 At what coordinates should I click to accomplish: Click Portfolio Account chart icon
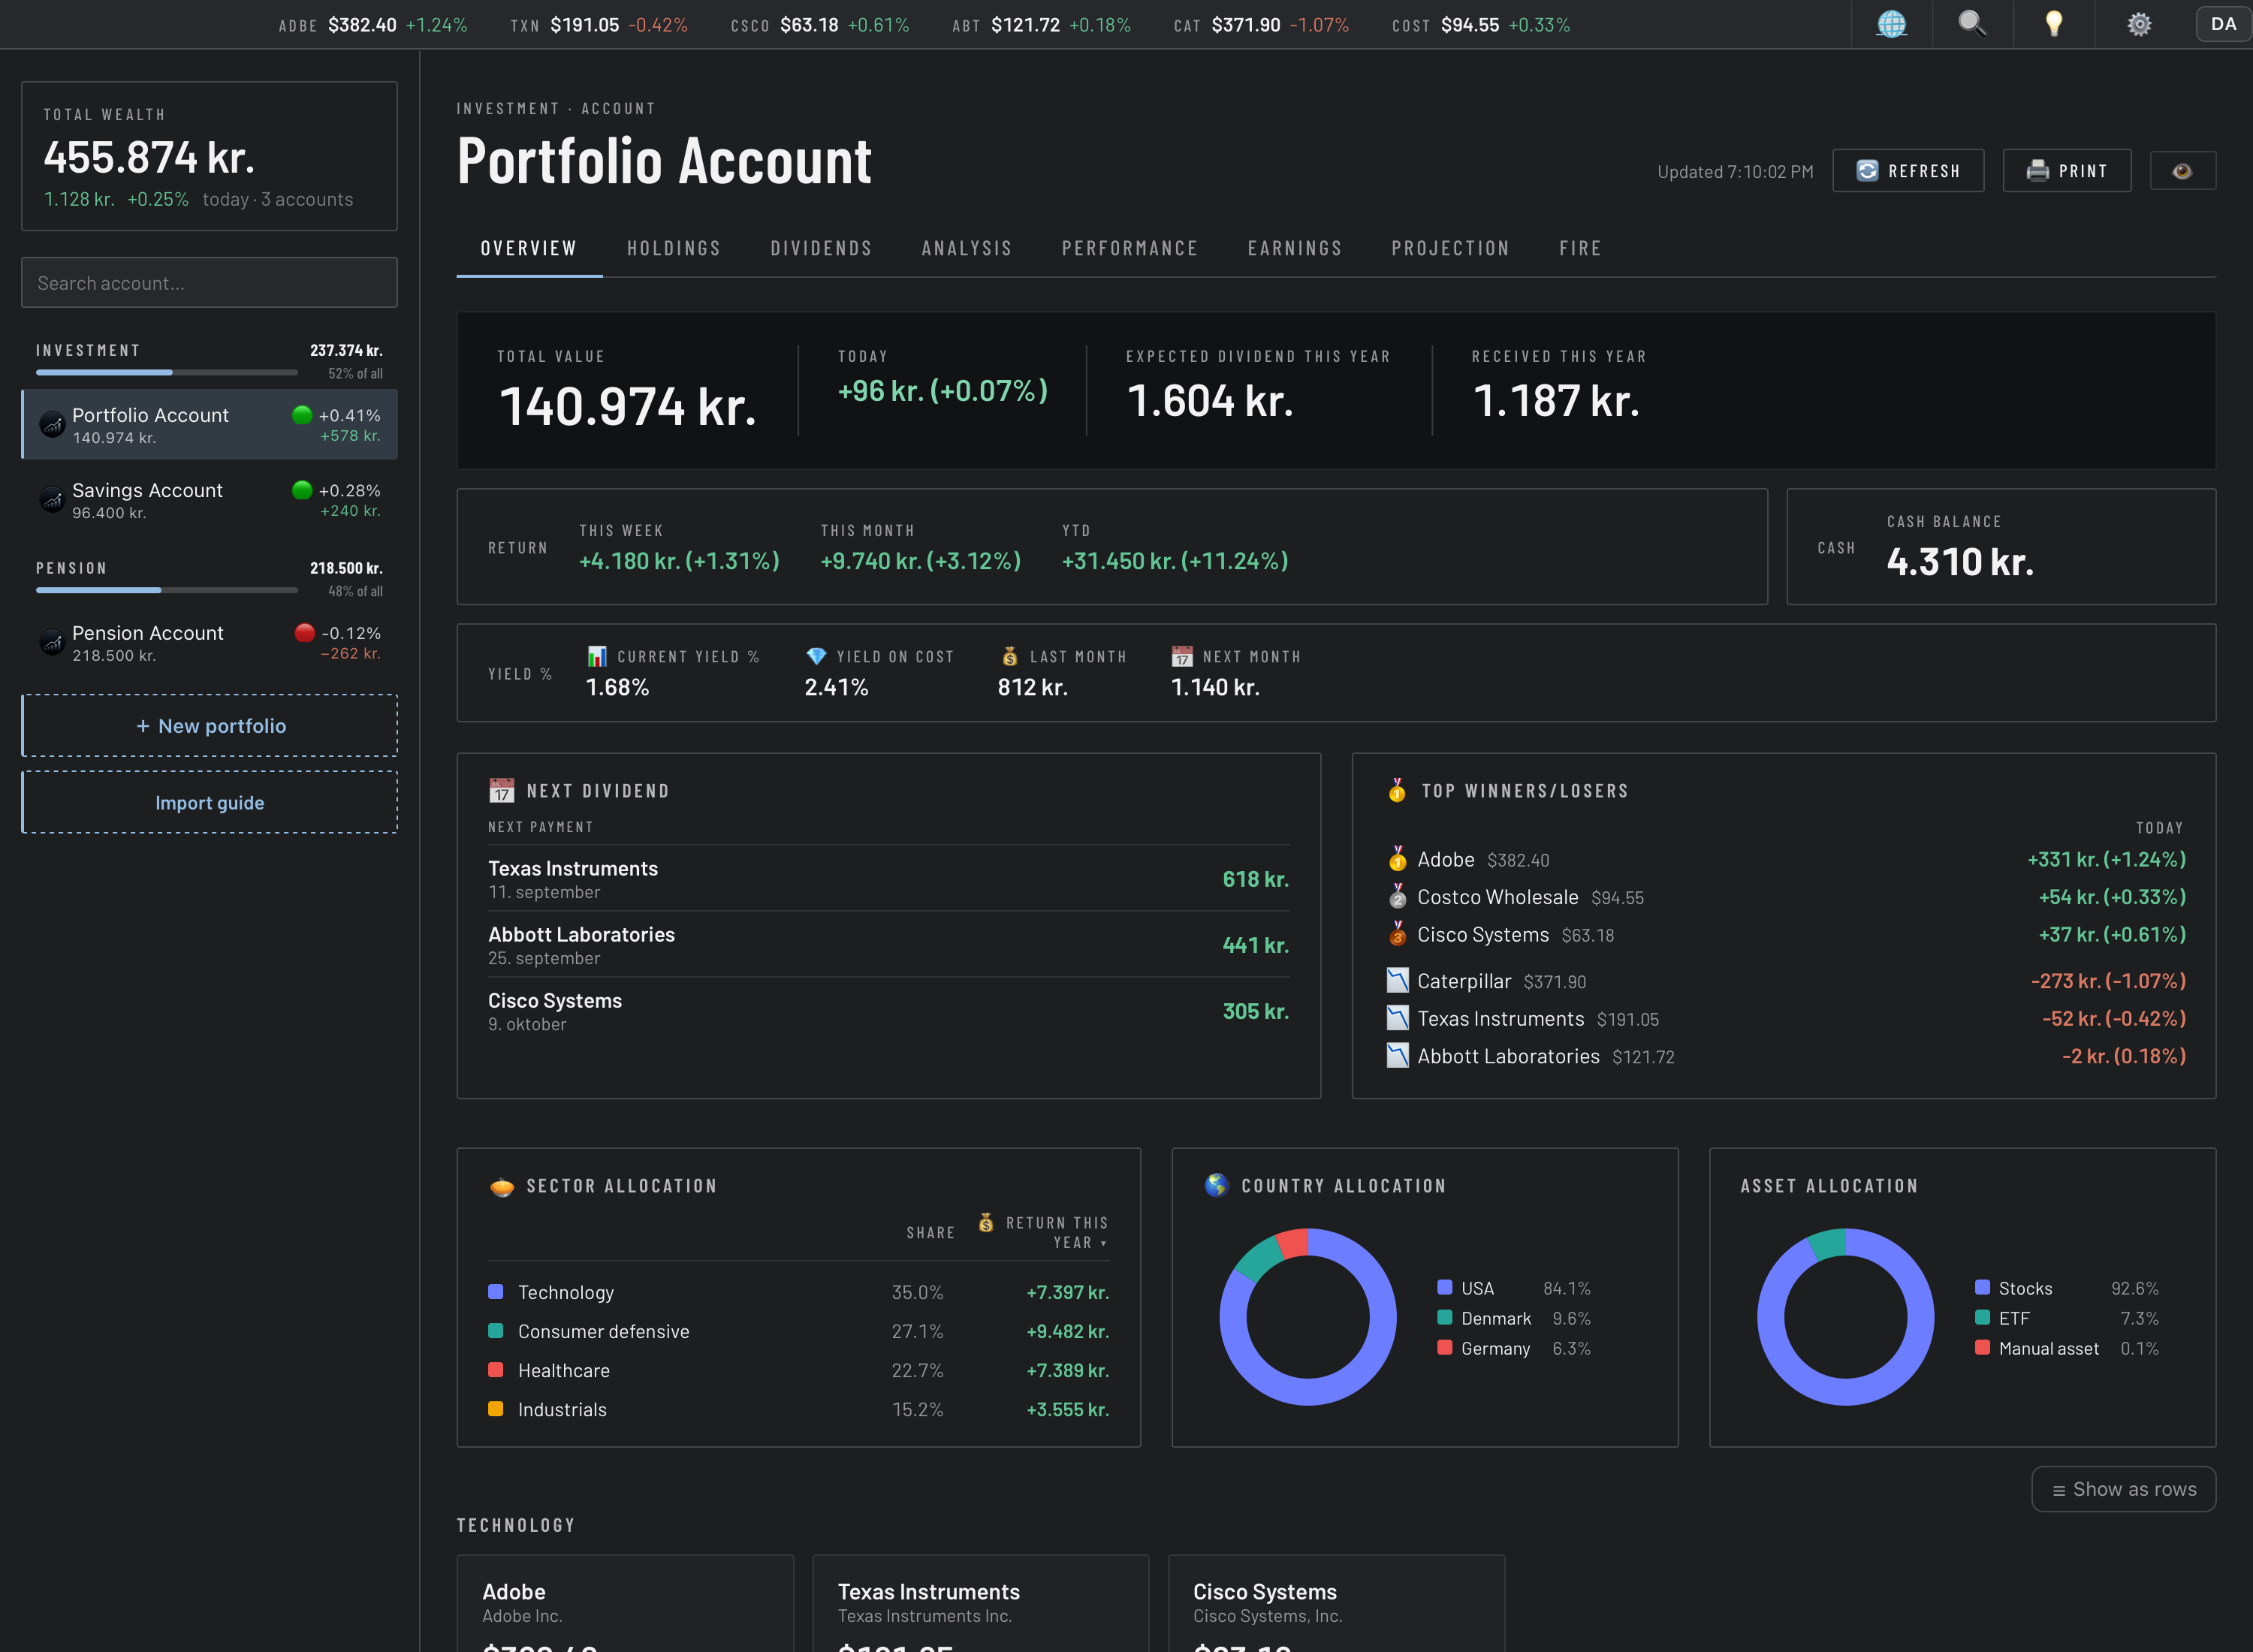pyautogui.click(x=52, y=425)
